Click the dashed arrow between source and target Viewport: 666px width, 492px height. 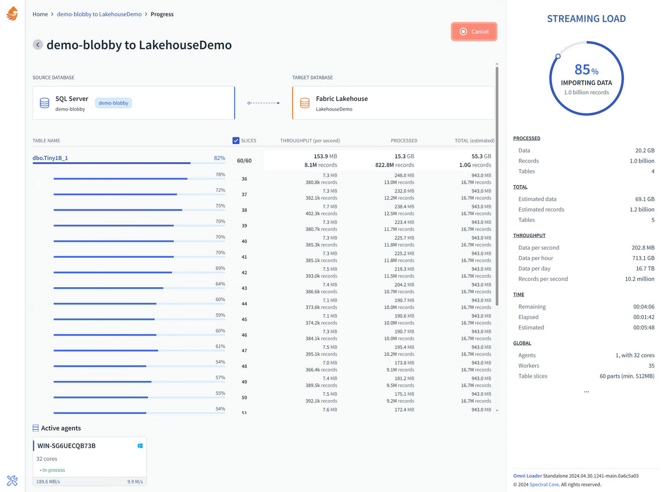(263, 103)
